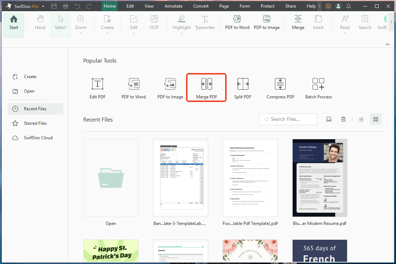This screenshot has height=264, width=396.
Task: Open the Happy St. Patrick's Day thumbnail
Action: pyautogui.click(x=111, y=251)
